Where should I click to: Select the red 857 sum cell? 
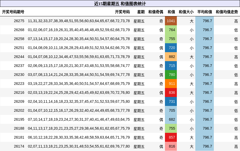tap(171, 137)
